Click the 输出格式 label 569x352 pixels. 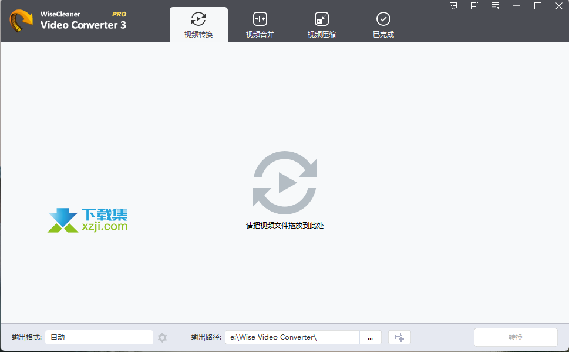26,337
